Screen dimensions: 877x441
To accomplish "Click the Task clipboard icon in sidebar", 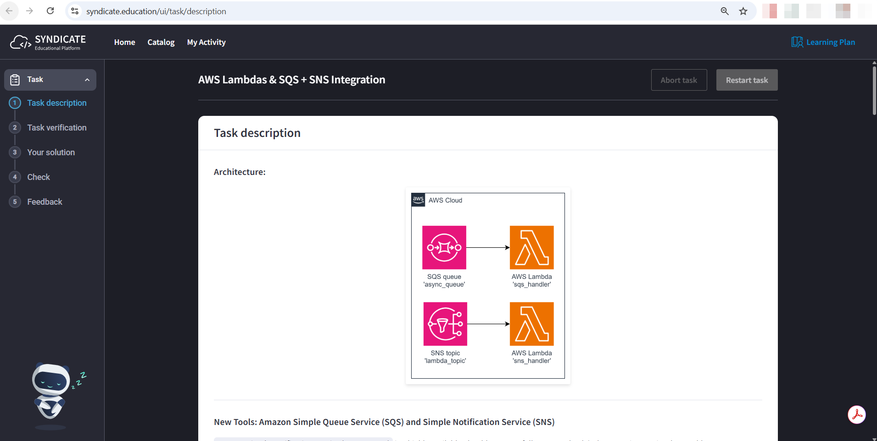I will pos(15,80).
